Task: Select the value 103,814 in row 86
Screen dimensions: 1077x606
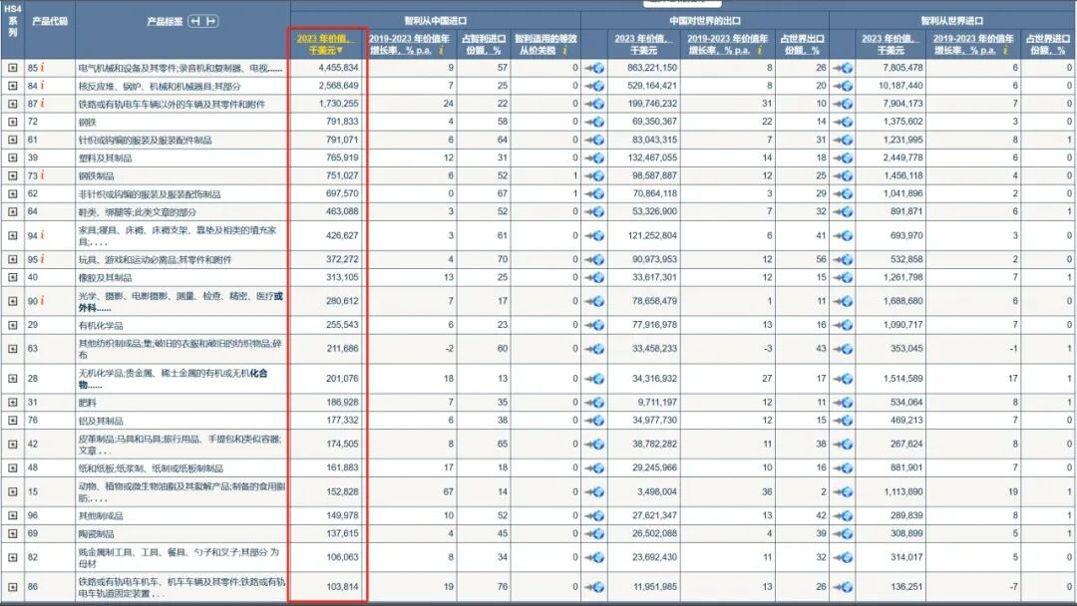Action: point(342,586)
